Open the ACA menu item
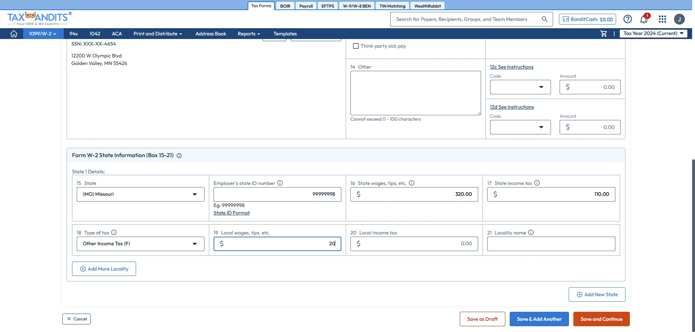The width and height of the screenshot is (695, 332). click(x=117, y=34)
